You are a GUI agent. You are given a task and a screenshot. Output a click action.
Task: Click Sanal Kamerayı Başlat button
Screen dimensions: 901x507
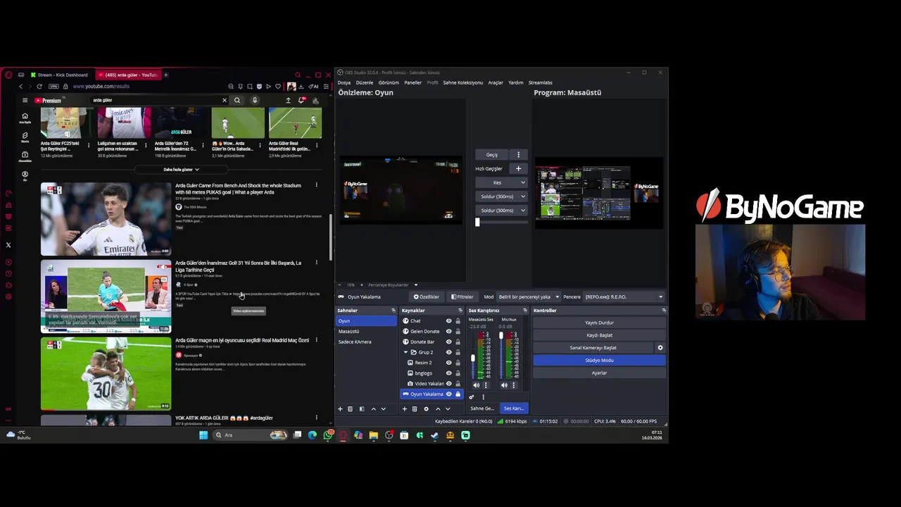pos(593,348)
